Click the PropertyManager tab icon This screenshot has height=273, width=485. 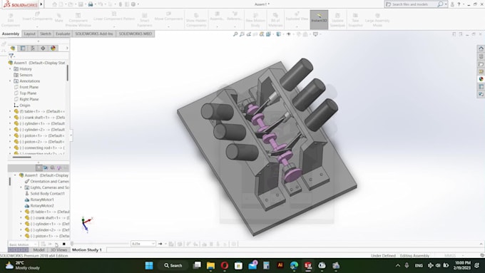23,48
